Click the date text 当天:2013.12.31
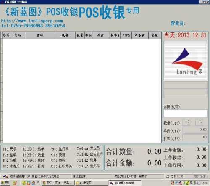210x186 pixels. (185, 35)
